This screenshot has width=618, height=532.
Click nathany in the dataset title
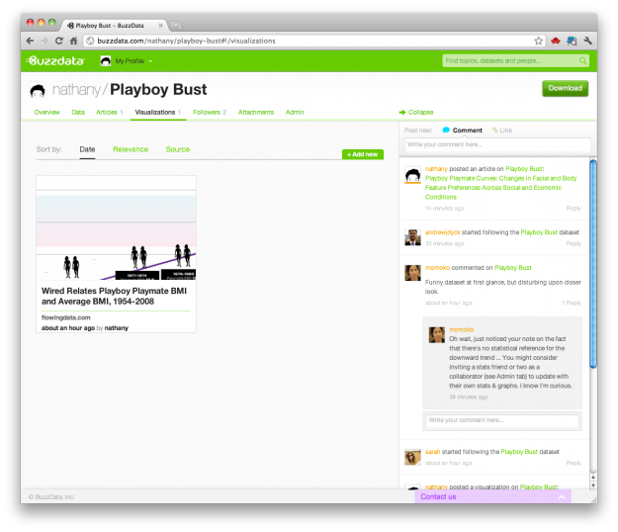pyautogui.click(x=76, y=90)
